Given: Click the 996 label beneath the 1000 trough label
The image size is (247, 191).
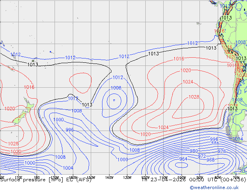Looking at the screenshot, I should (70, 130).
